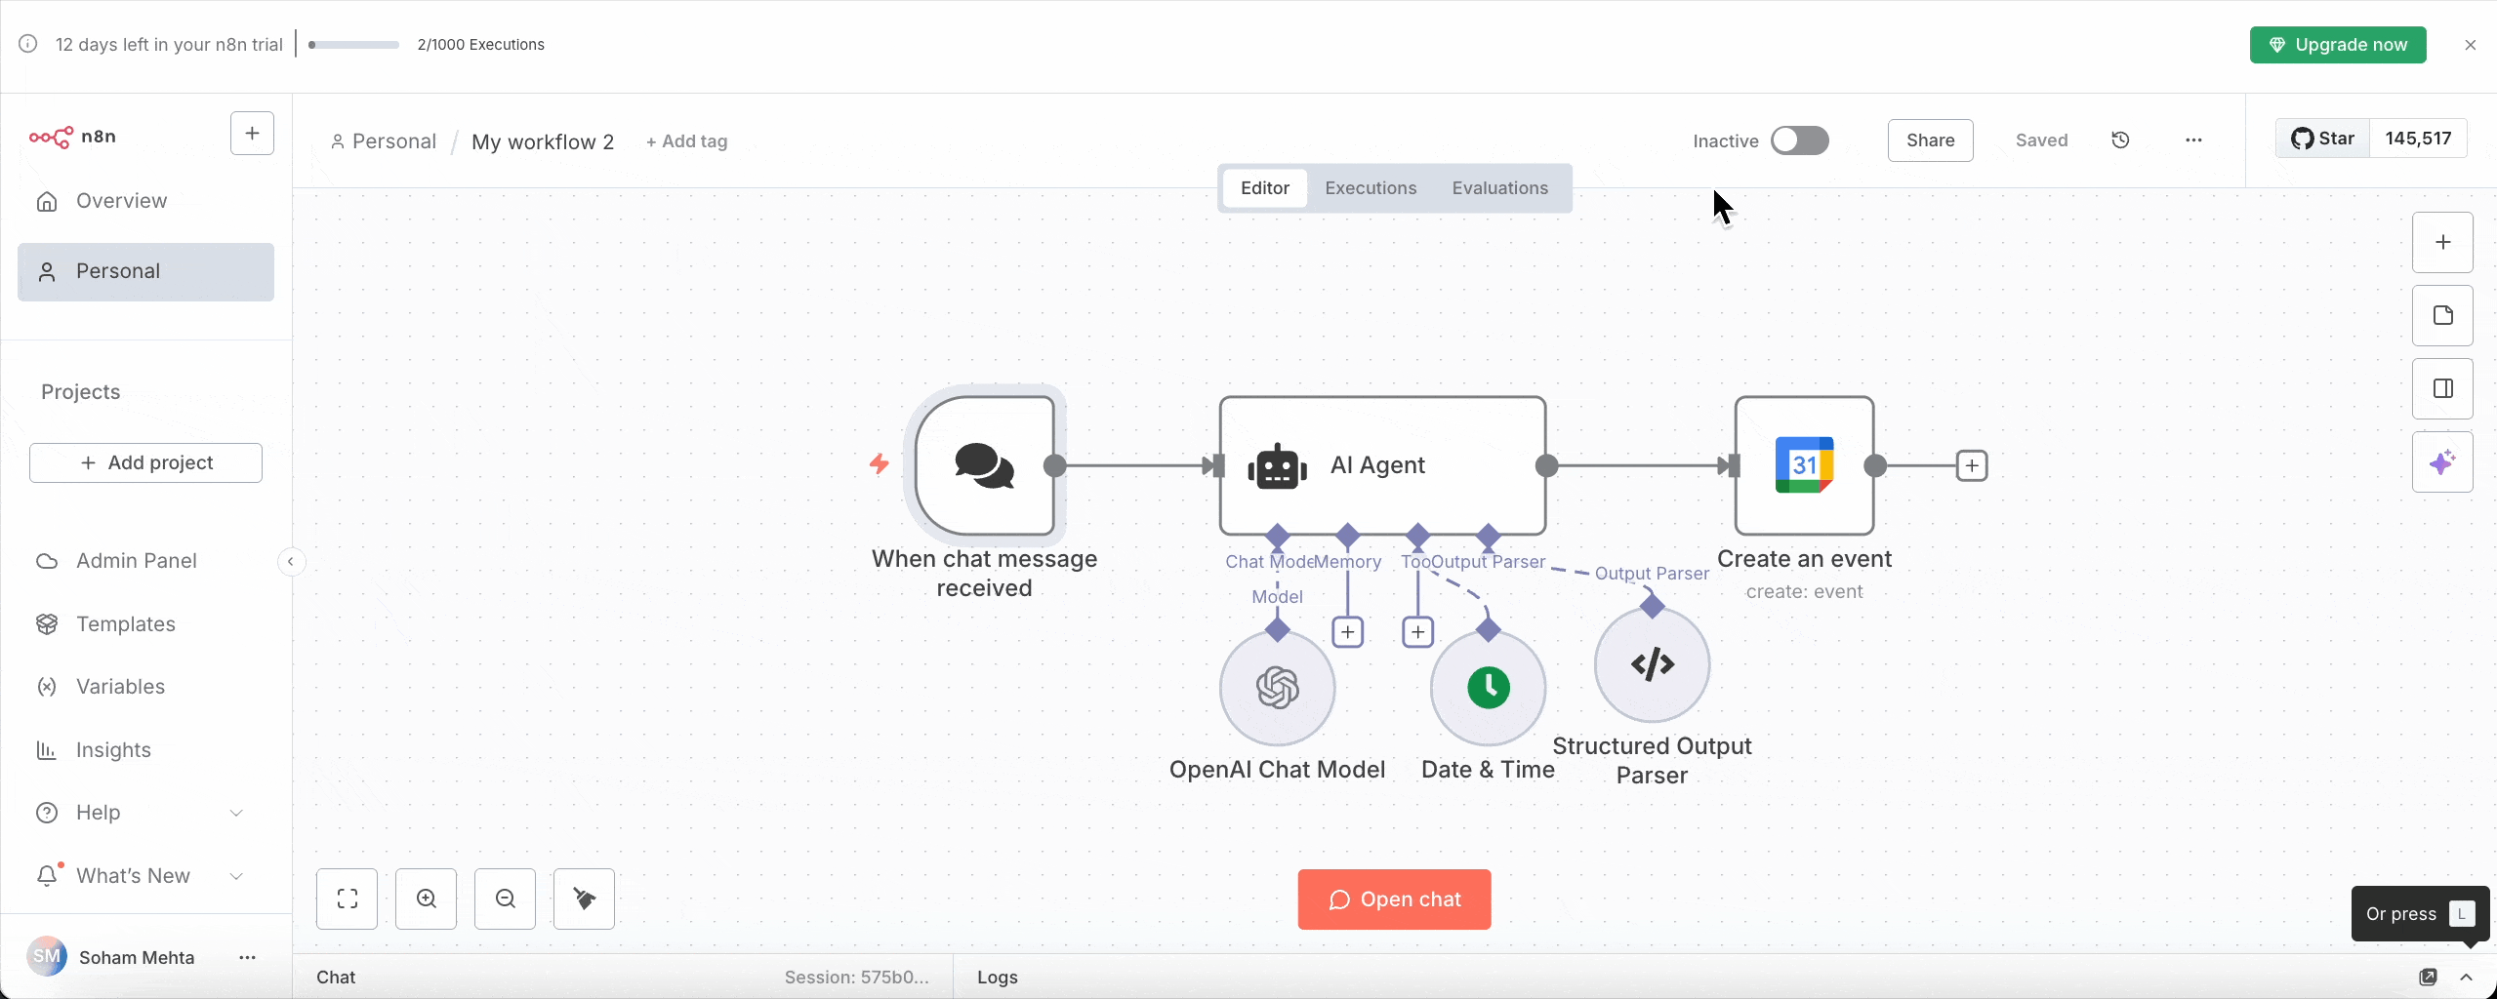2497x999 pixels.
Task: Open the add node panel via the plus icon
Action: [x=2443, y=243]
